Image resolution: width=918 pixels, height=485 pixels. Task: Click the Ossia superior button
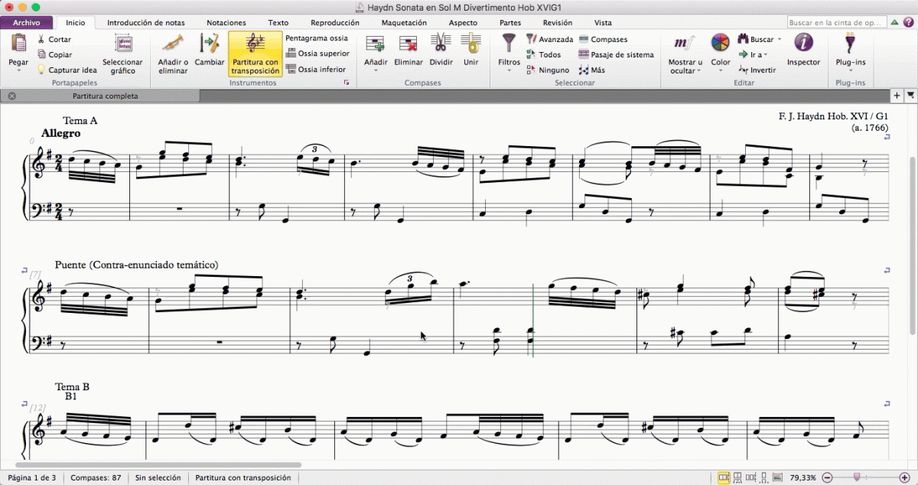[318, 54]
